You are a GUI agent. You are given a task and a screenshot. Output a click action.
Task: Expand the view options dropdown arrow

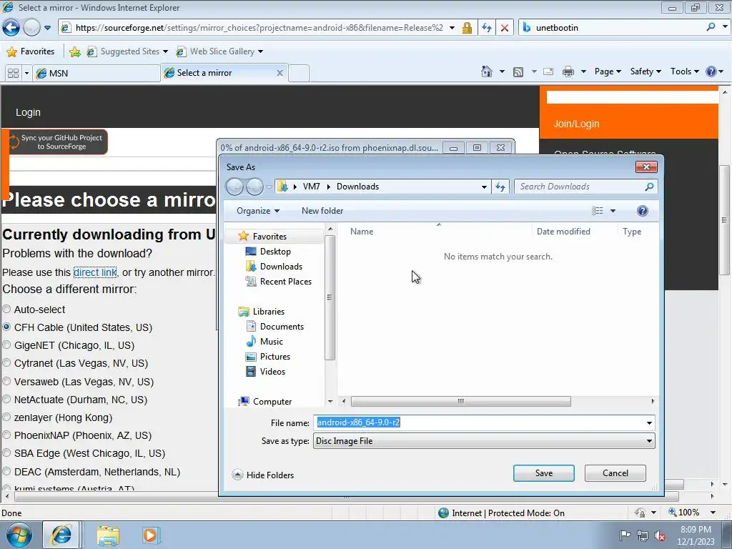pos(613,211)
